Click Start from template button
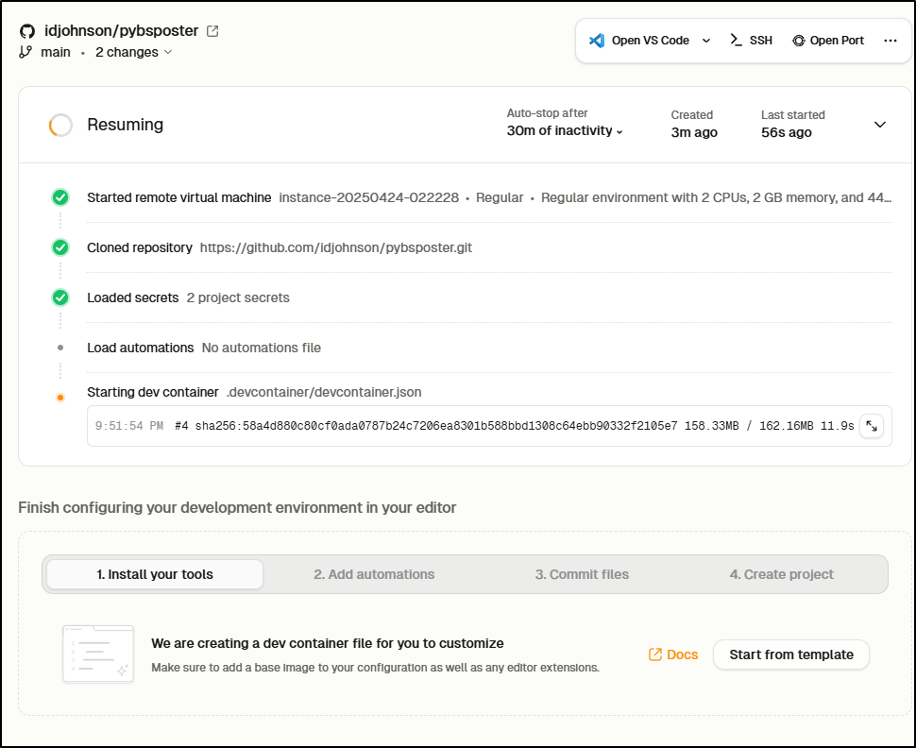 click(x=791, y=654)
